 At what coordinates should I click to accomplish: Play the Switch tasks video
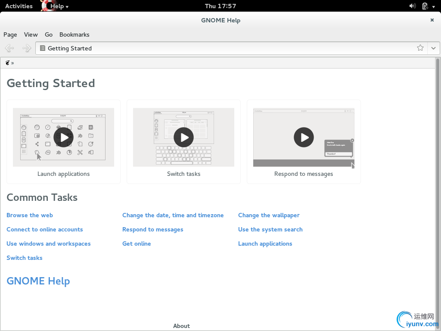tap(183, 137)
